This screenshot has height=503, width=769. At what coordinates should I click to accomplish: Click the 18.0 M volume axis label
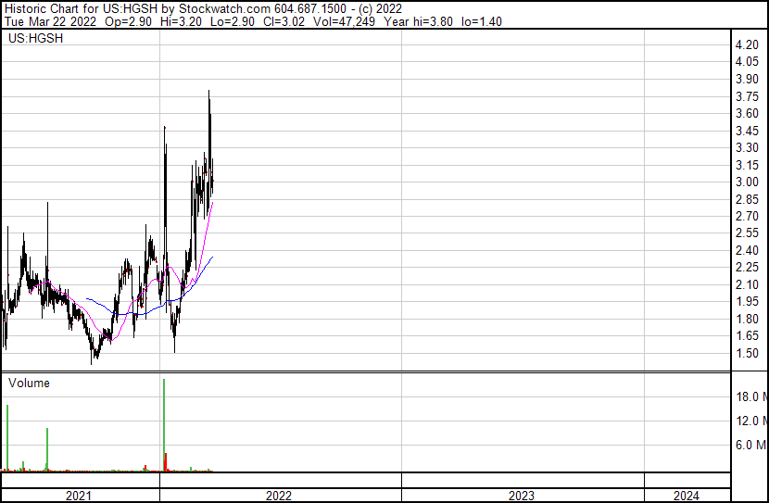(750, 396)
